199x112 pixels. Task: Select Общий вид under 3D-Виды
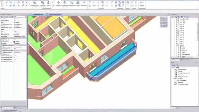[x=183, y=81]
